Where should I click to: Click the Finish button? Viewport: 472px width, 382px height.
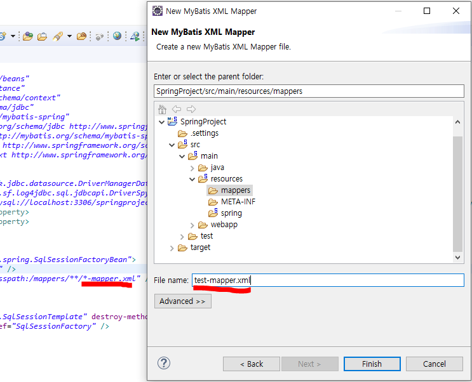372,364
